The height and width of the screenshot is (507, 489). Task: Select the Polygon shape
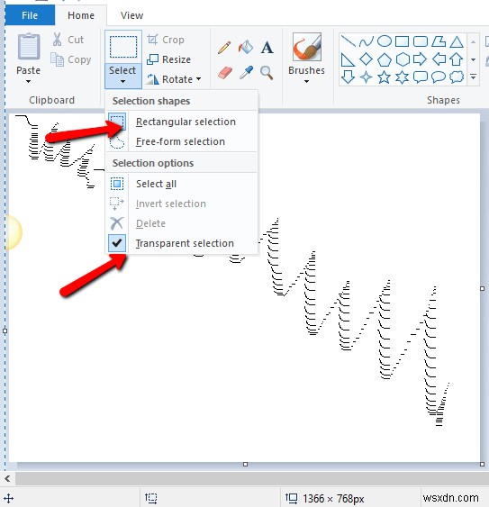pos(439,41)
